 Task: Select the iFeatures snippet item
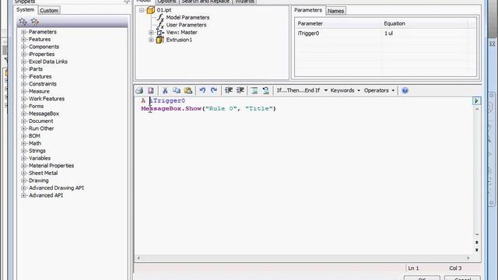[40, 76]
